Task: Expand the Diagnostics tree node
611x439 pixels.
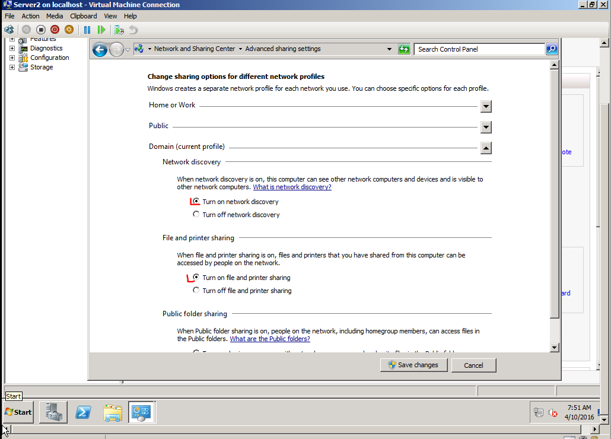Action: [12, 48]
